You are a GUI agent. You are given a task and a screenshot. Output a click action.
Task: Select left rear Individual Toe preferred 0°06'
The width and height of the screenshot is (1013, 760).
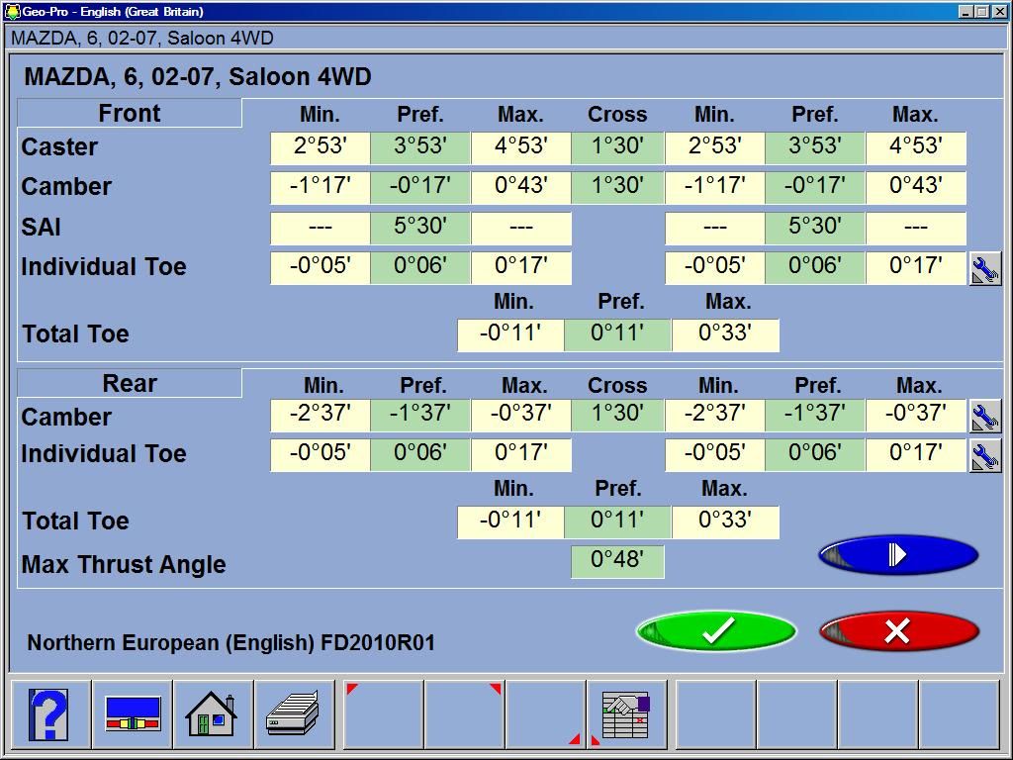pyautogui.click(x=419, y=455)
